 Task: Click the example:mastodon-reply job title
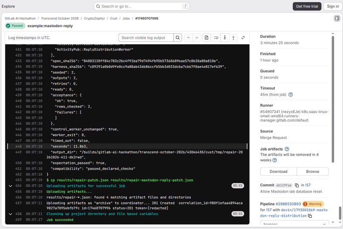pos(50,26)
